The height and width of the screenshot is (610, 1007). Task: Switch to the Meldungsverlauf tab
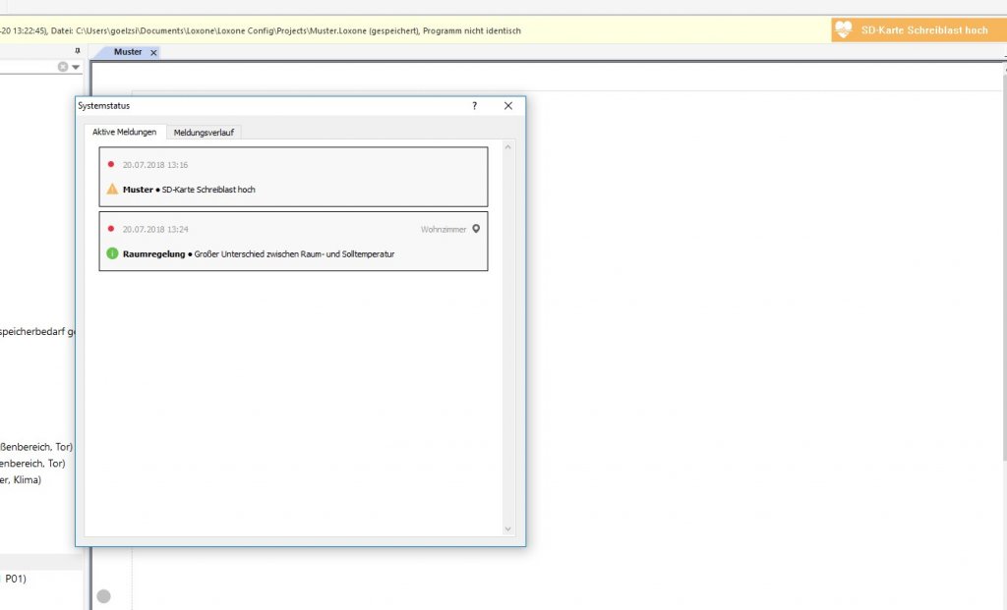[204, 132]
